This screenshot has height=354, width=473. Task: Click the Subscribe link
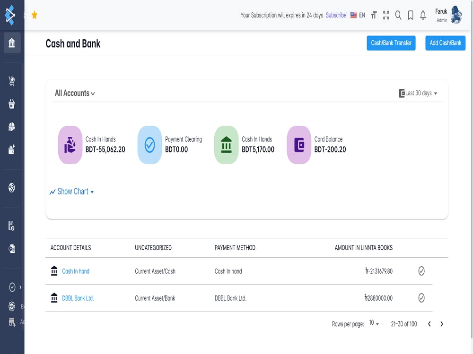coord(336,15)
